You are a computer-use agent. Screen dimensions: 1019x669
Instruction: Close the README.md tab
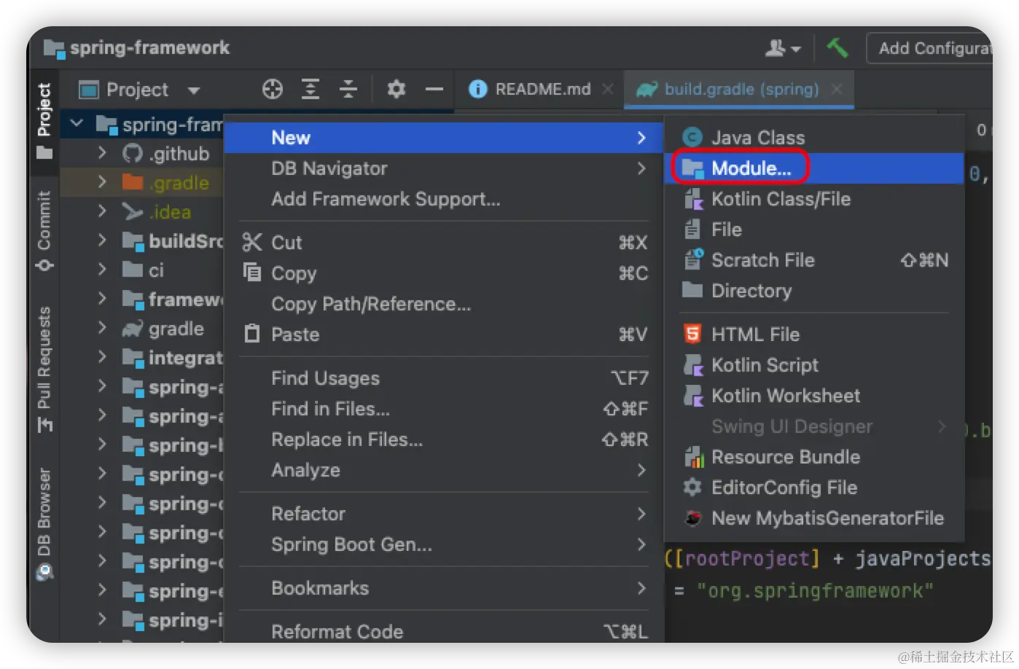point(608,89)
